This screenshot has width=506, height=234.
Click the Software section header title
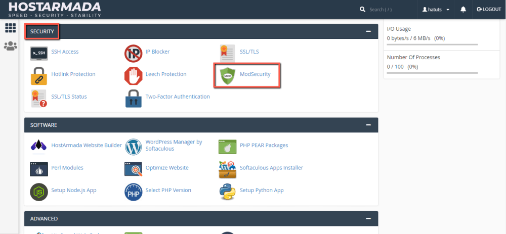tap(44, 125)
